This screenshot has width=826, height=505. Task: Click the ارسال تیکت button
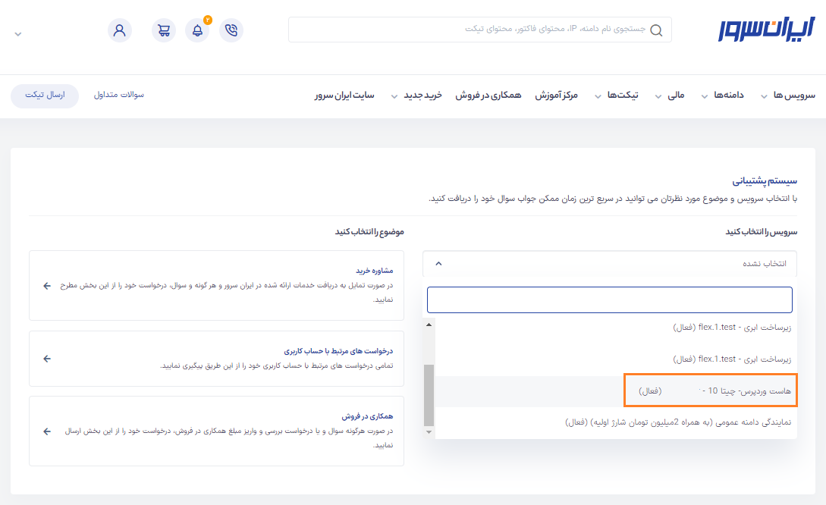(x=45, y=96)
